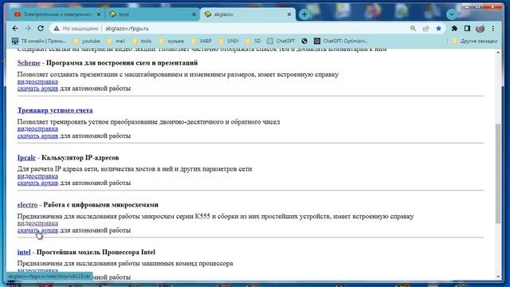
Task: Open видеосправка under Тренажер устного счета
Action: click(x=37, y=129)
